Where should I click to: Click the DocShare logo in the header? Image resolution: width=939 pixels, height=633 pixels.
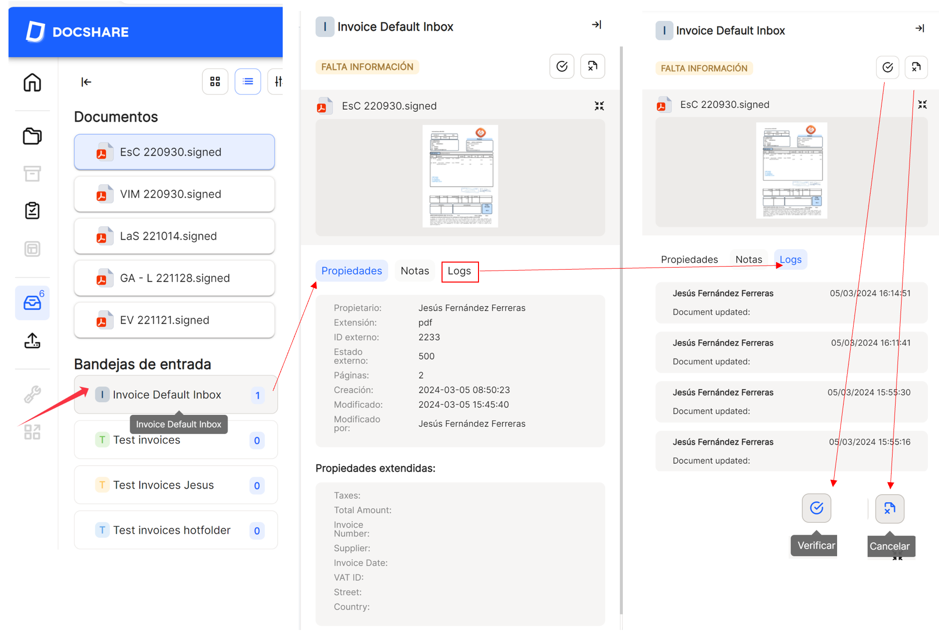[x=77, y=32]
